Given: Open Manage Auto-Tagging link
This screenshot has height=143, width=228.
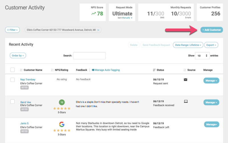Looking at the screenshot, I should click(107, 70).
